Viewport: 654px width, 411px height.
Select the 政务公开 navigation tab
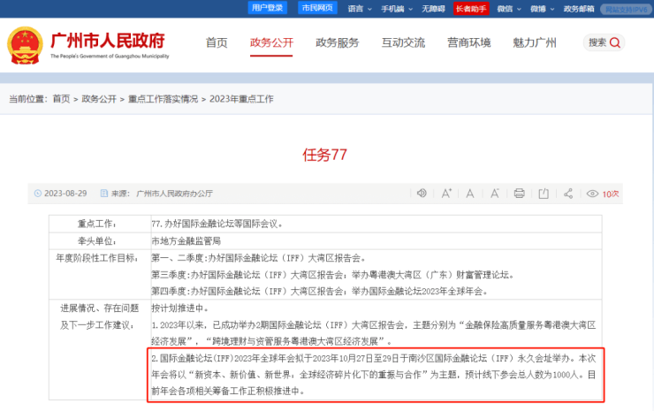[x=271, y=42]
